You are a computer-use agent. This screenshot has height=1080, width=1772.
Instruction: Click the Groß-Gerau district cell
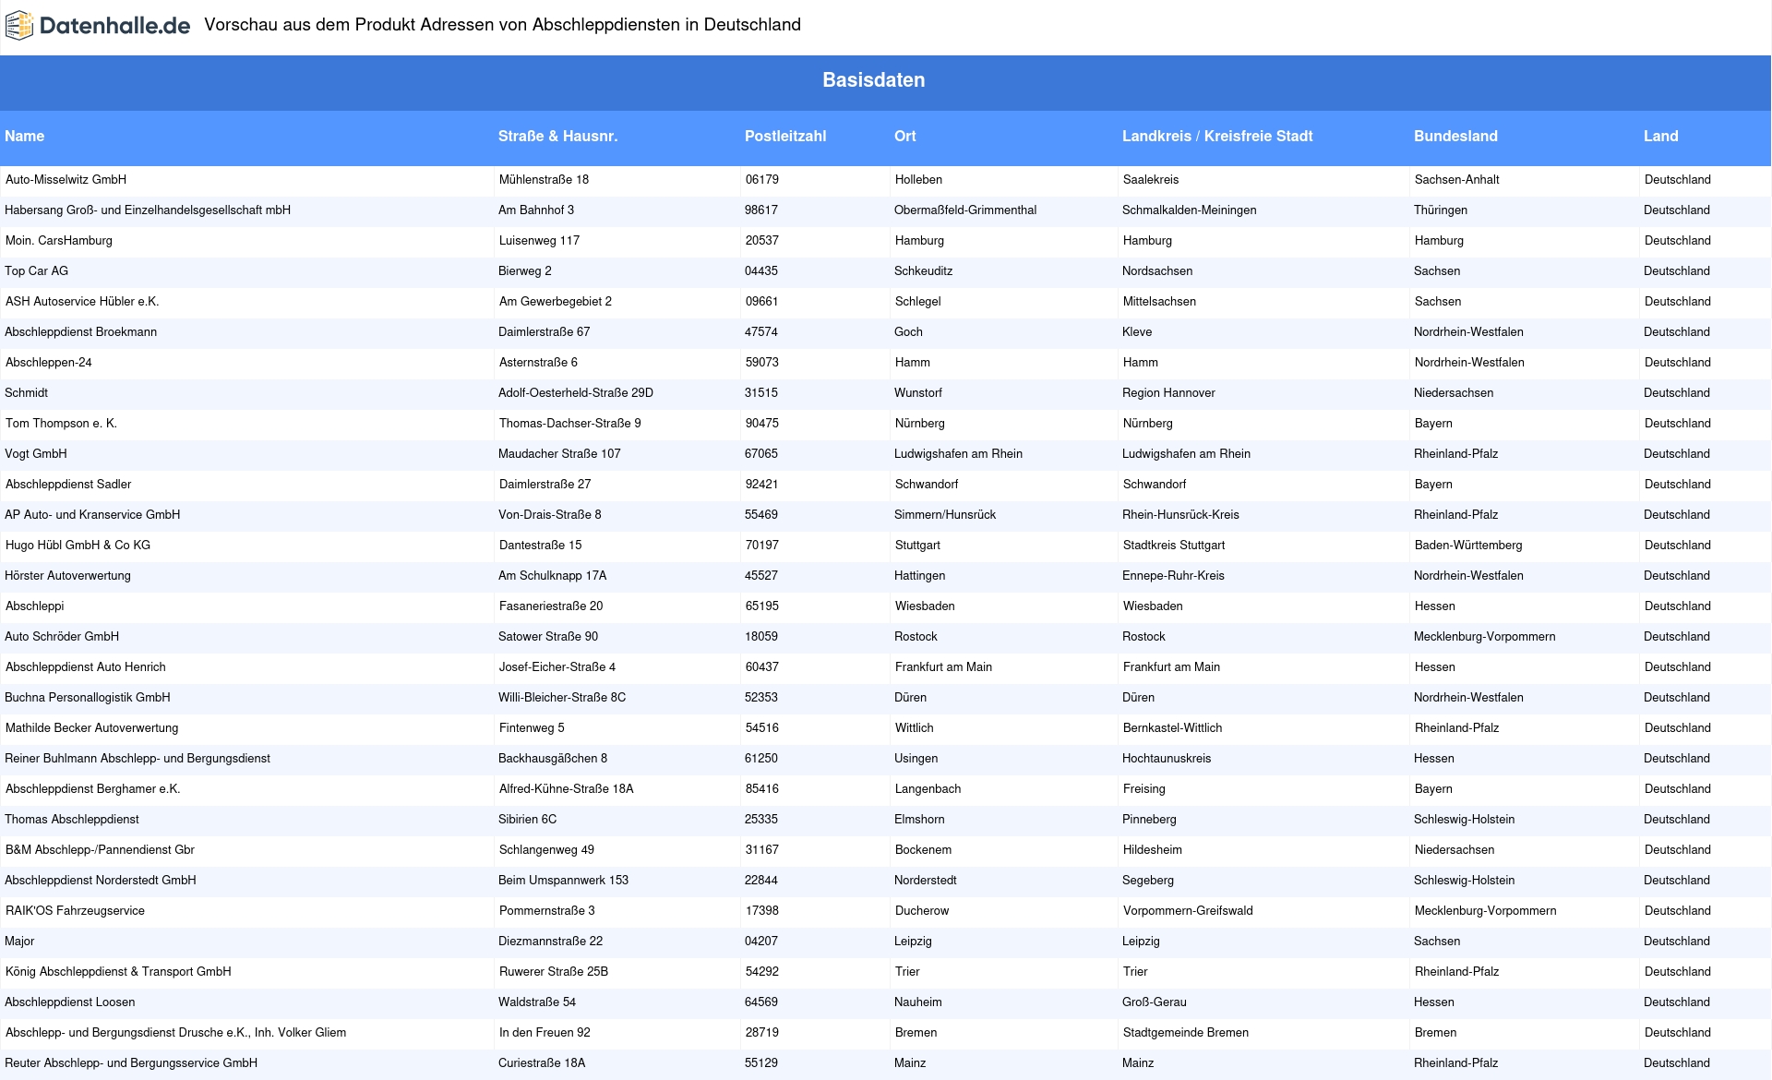pos(1155,1002)
